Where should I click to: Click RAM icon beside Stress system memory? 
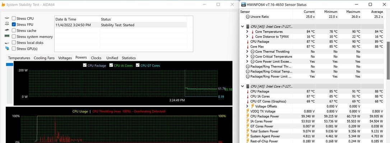coord(7,36)
